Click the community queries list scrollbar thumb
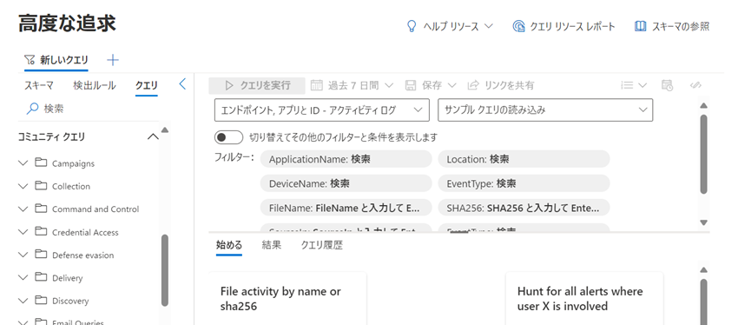738x325 pixels. click(x=165, y=271)
